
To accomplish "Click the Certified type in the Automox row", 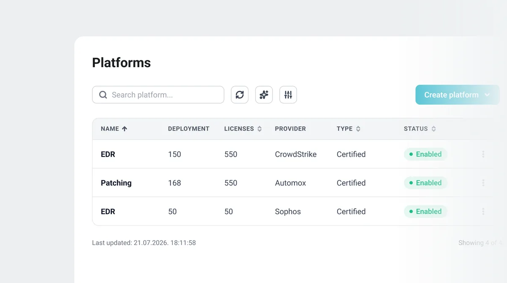I will pos(351,183).
